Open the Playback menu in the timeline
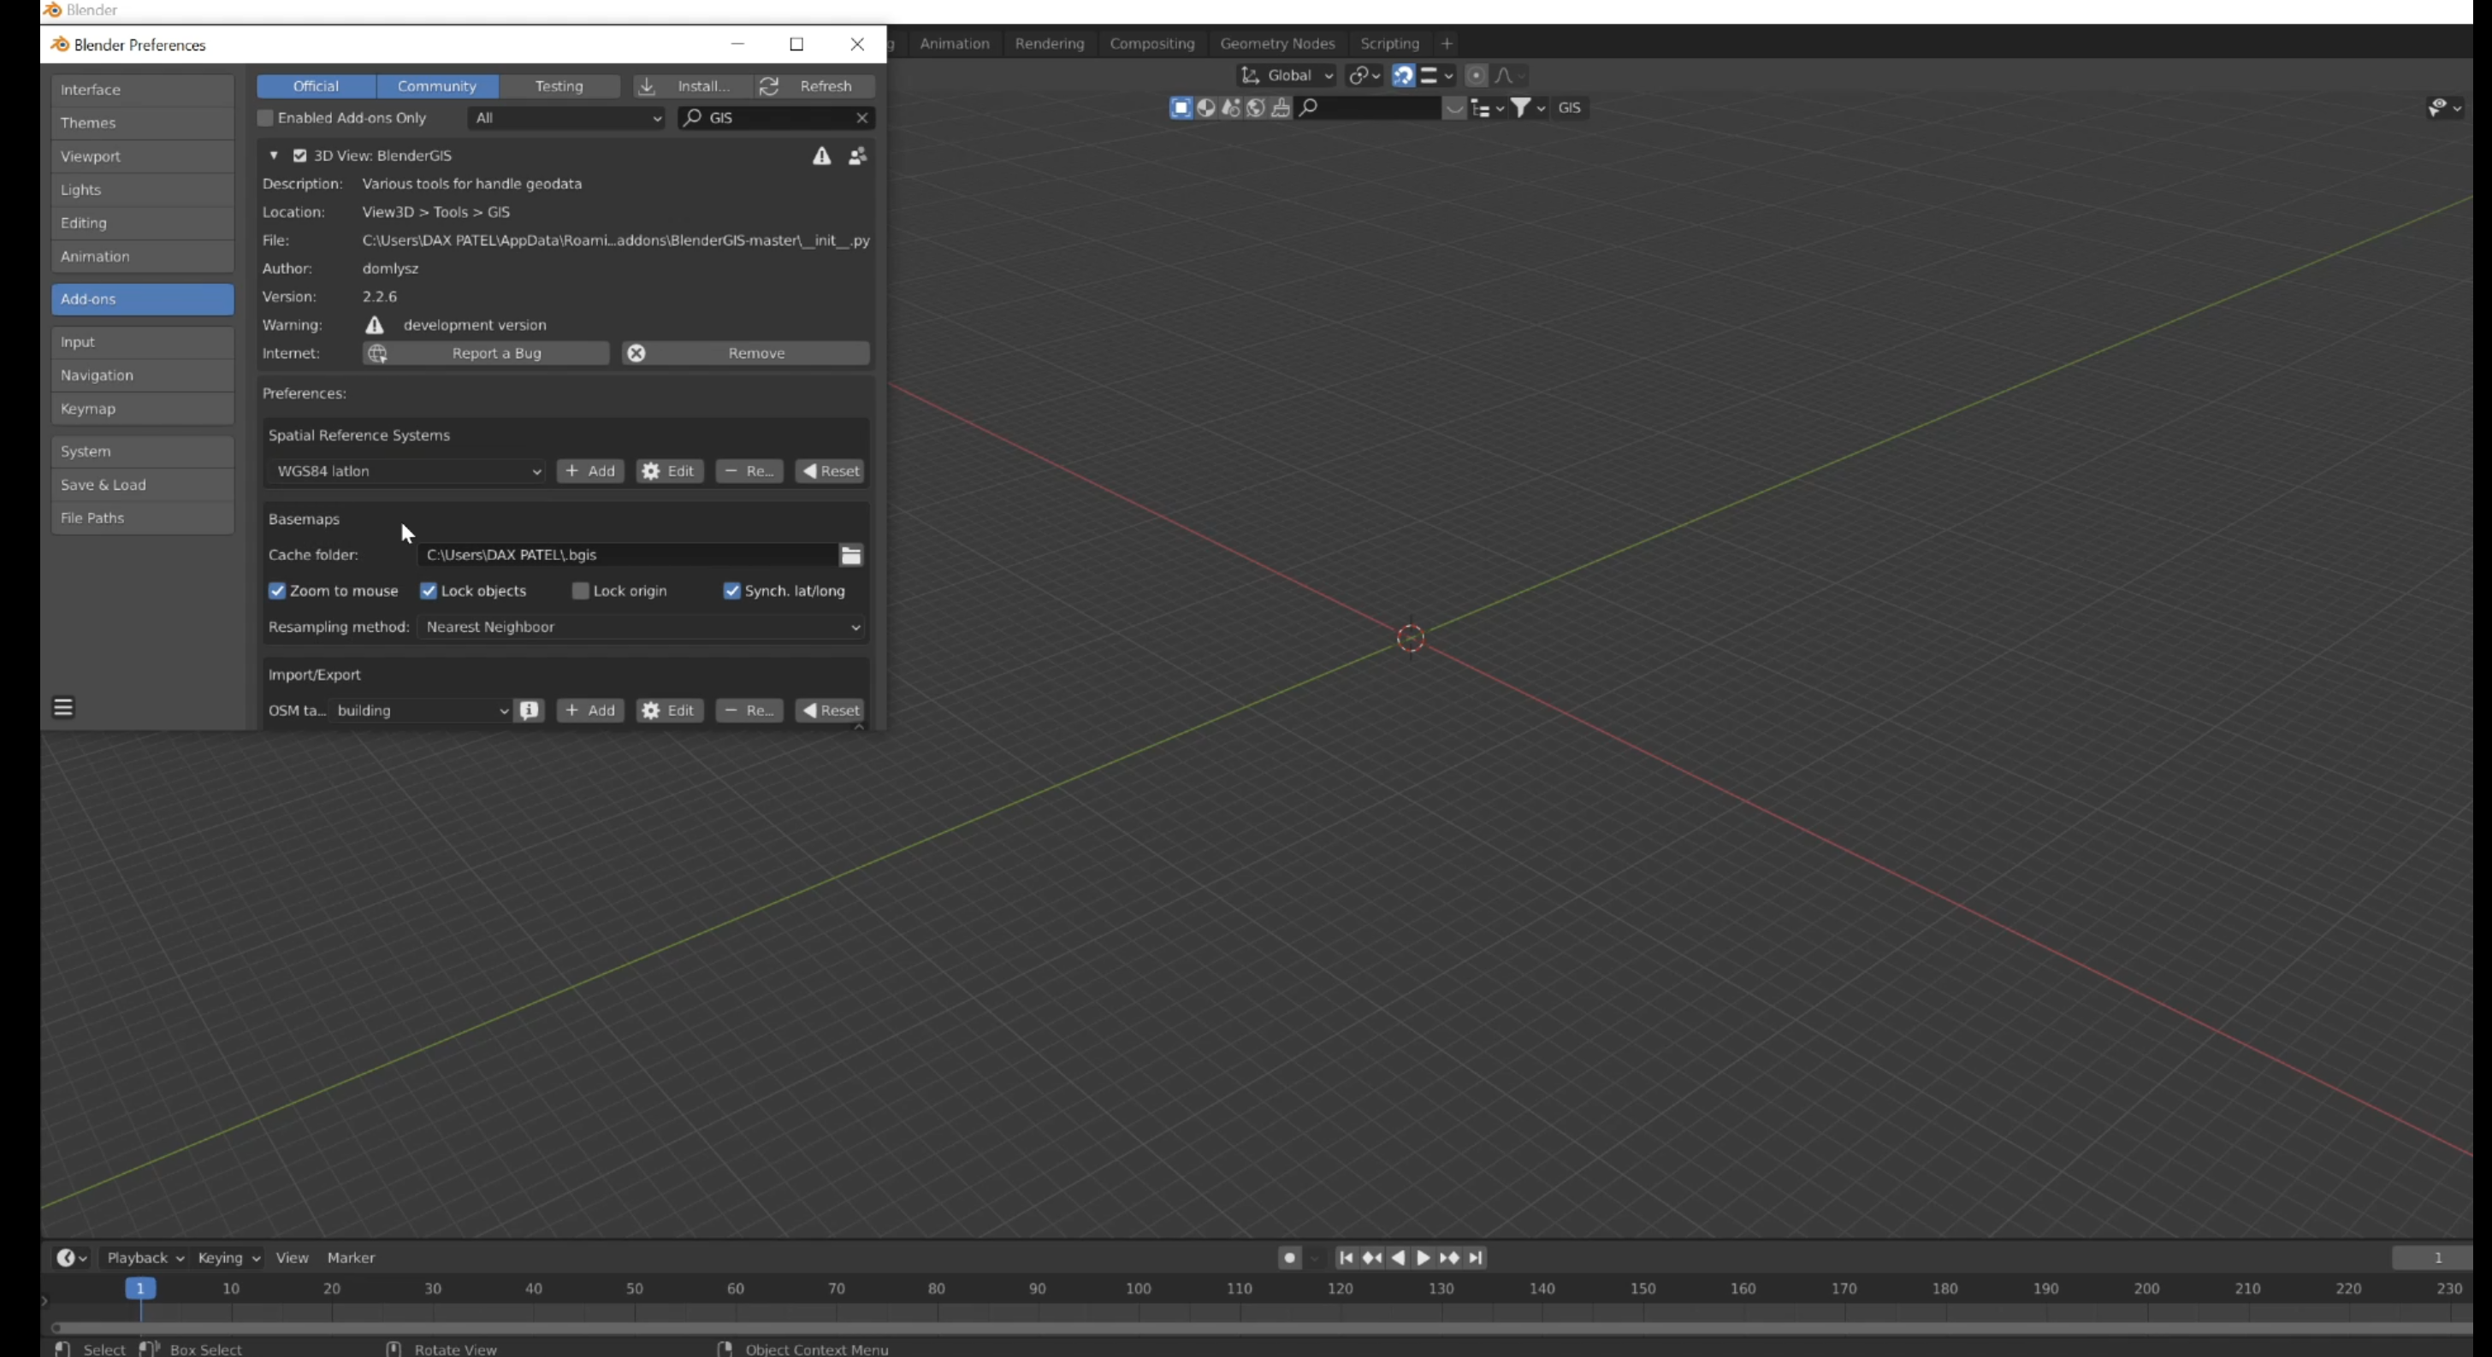Image resolution: width=2492 pixels, height=1357 pixels. 143,1257
